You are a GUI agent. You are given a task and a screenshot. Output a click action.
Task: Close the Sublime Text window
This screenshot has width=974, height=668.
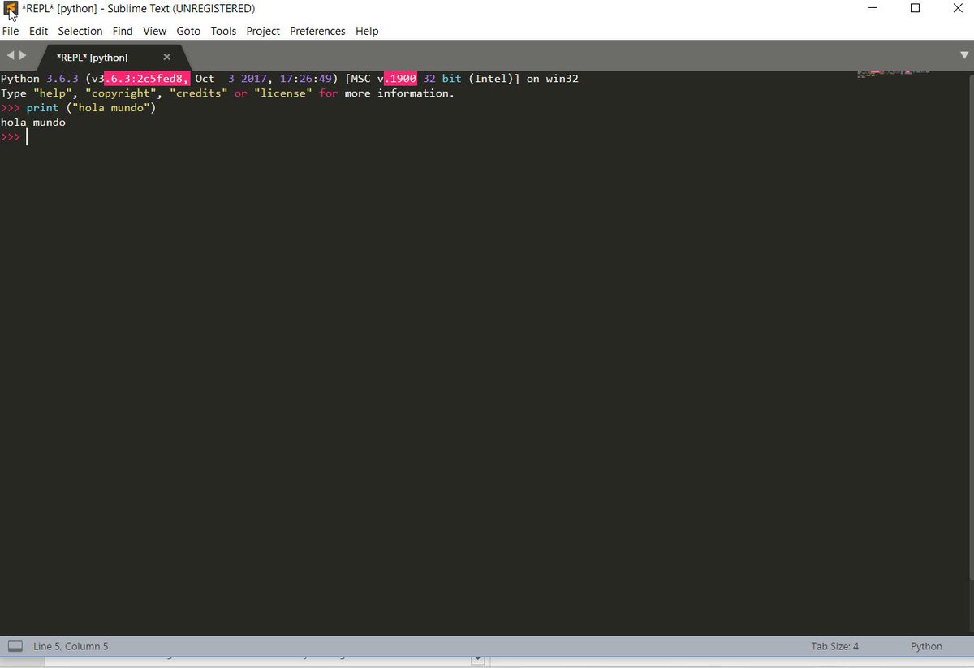point(959,9)
